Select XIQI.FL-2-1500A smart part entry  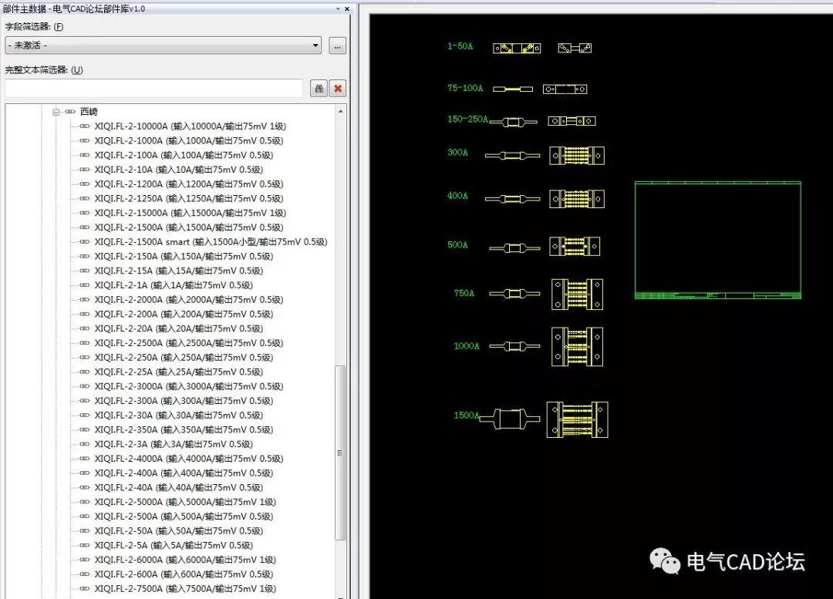[x=211, y=242]
